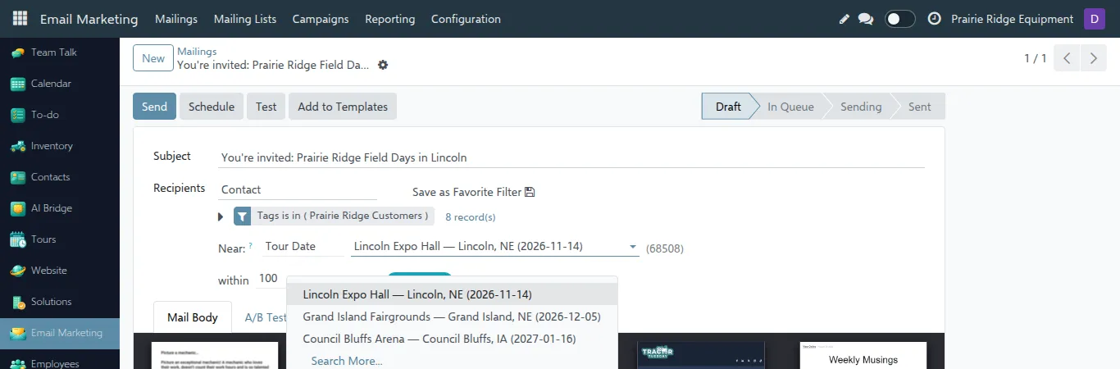Select Email Marketing in the sidebar
Screen dimensions: 1120x369
pyautogui.click(x=60, y=333)
